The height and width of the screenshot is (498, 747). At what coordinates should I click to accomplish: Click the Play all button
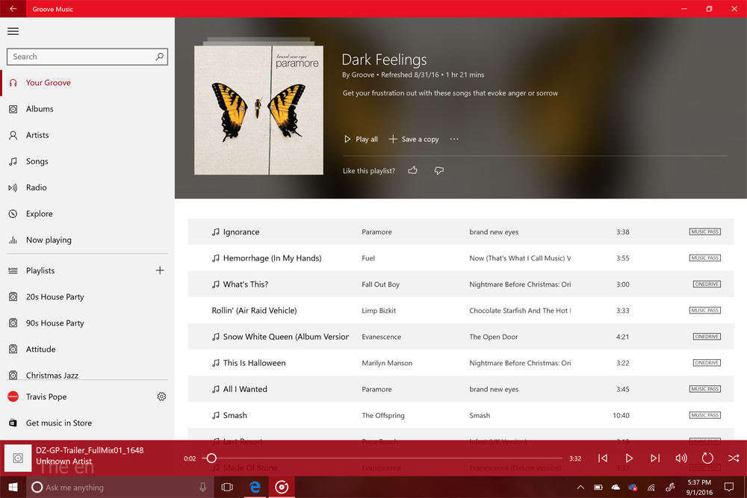tap(361, 139)
